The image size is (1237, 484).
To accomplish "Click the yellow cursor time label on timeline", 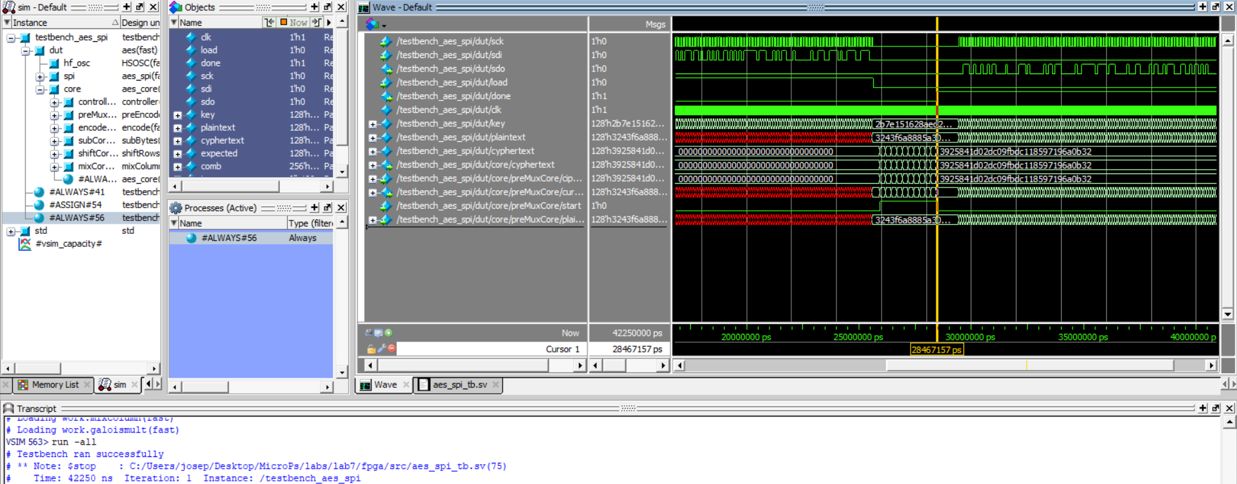I will coord(936,349).
